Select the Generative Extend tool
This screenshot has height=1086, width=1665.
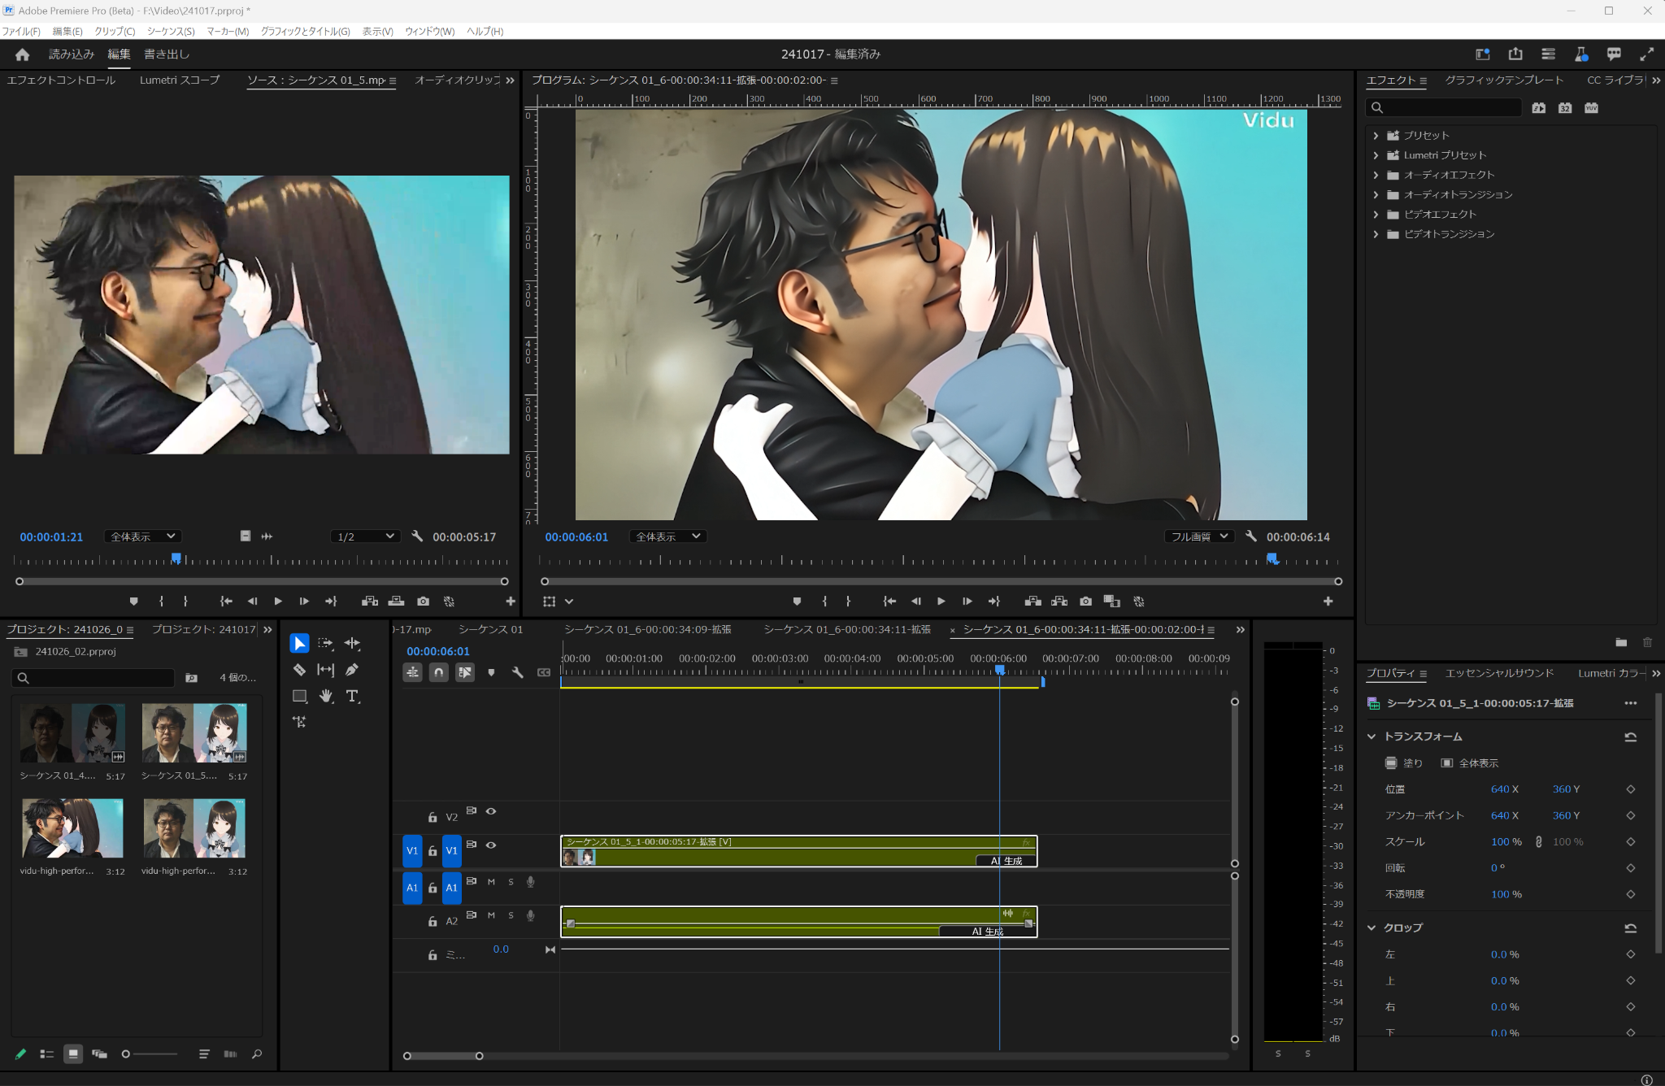pyautogui.click(x=299, y=722)
